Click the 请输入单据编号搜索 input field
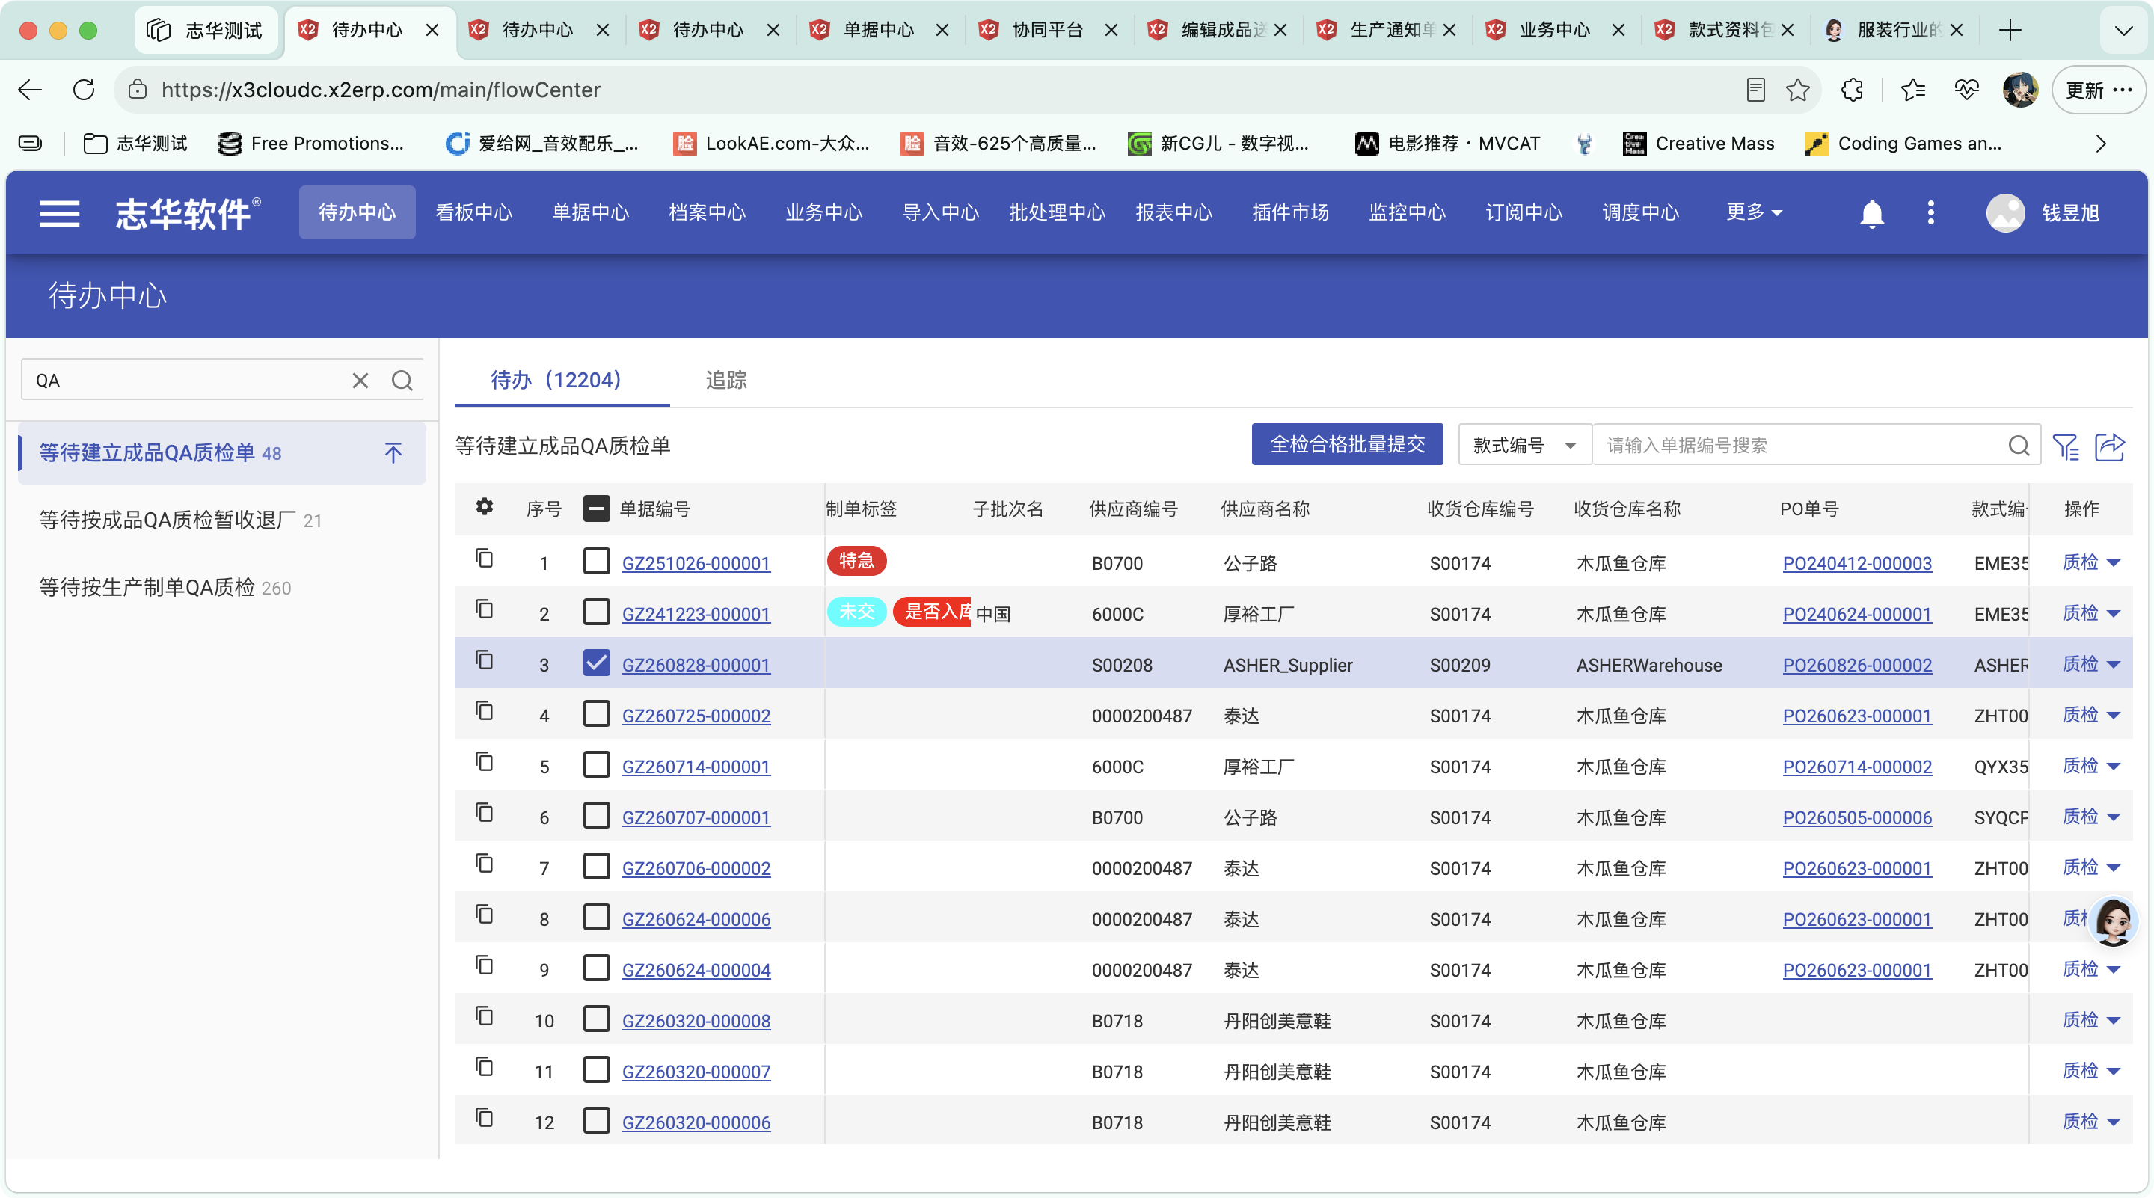 pyautogui.click(x=1798, y=446)
